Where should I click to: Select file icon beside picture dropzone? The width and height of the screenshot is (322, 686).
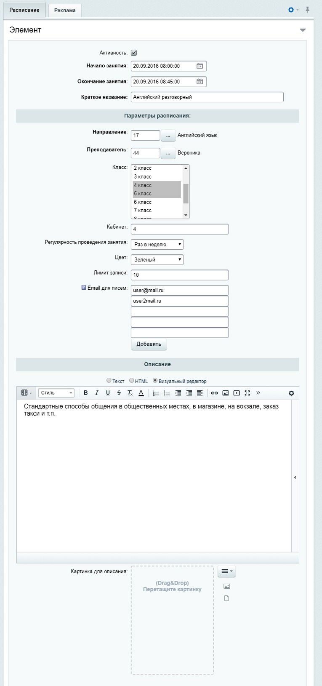pos(227,598)
